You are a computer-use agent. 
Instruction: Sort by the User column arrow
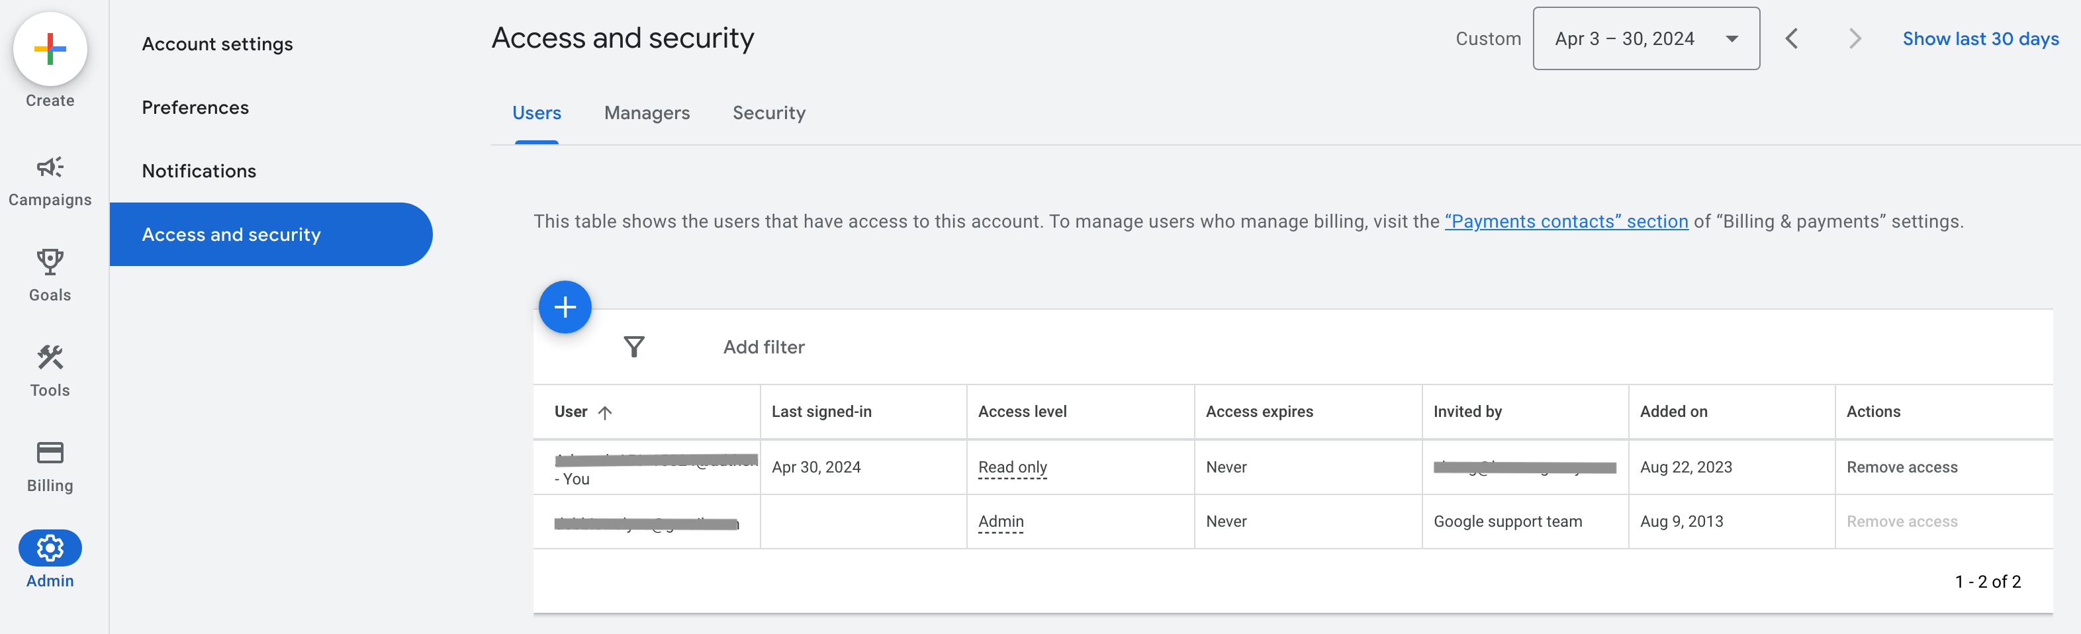pyautogui.click(x=605, y=412)
